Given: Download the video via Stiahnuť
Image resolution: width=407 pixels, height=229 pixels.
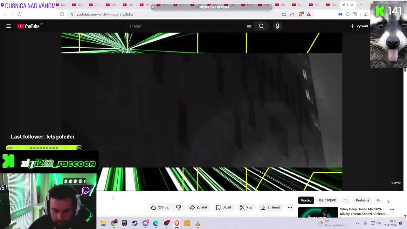Looking at the screenshot, I should pyautogui.click(x=270, y=207).
